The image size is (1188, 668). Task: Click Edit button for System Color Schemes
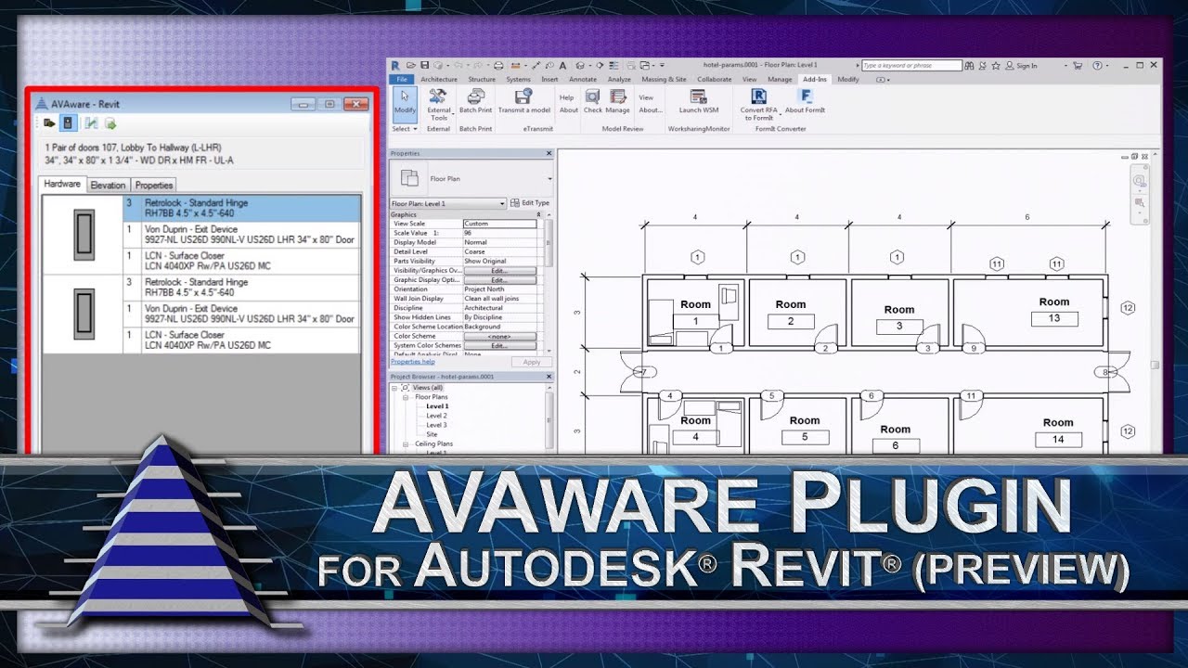tap(499, 345)
